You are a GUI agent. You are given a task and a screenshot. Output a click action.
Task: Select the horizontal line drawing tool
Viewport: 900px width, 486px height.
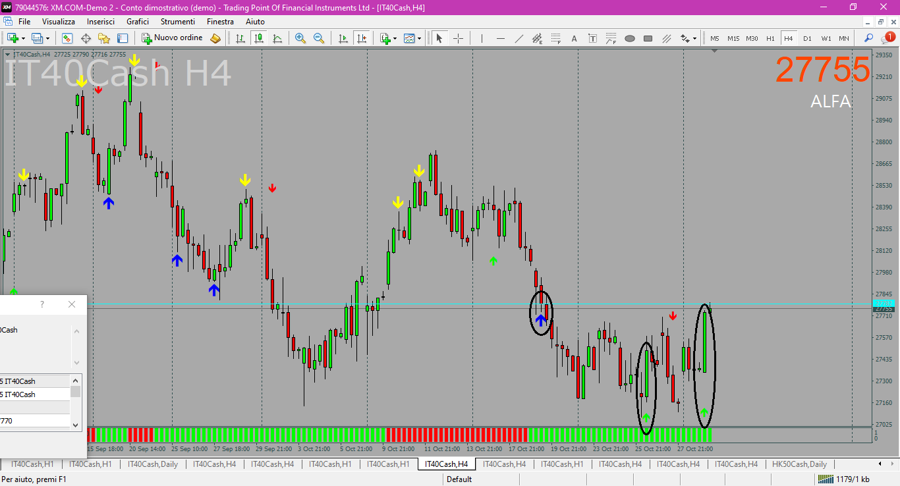tap(500, 38)
